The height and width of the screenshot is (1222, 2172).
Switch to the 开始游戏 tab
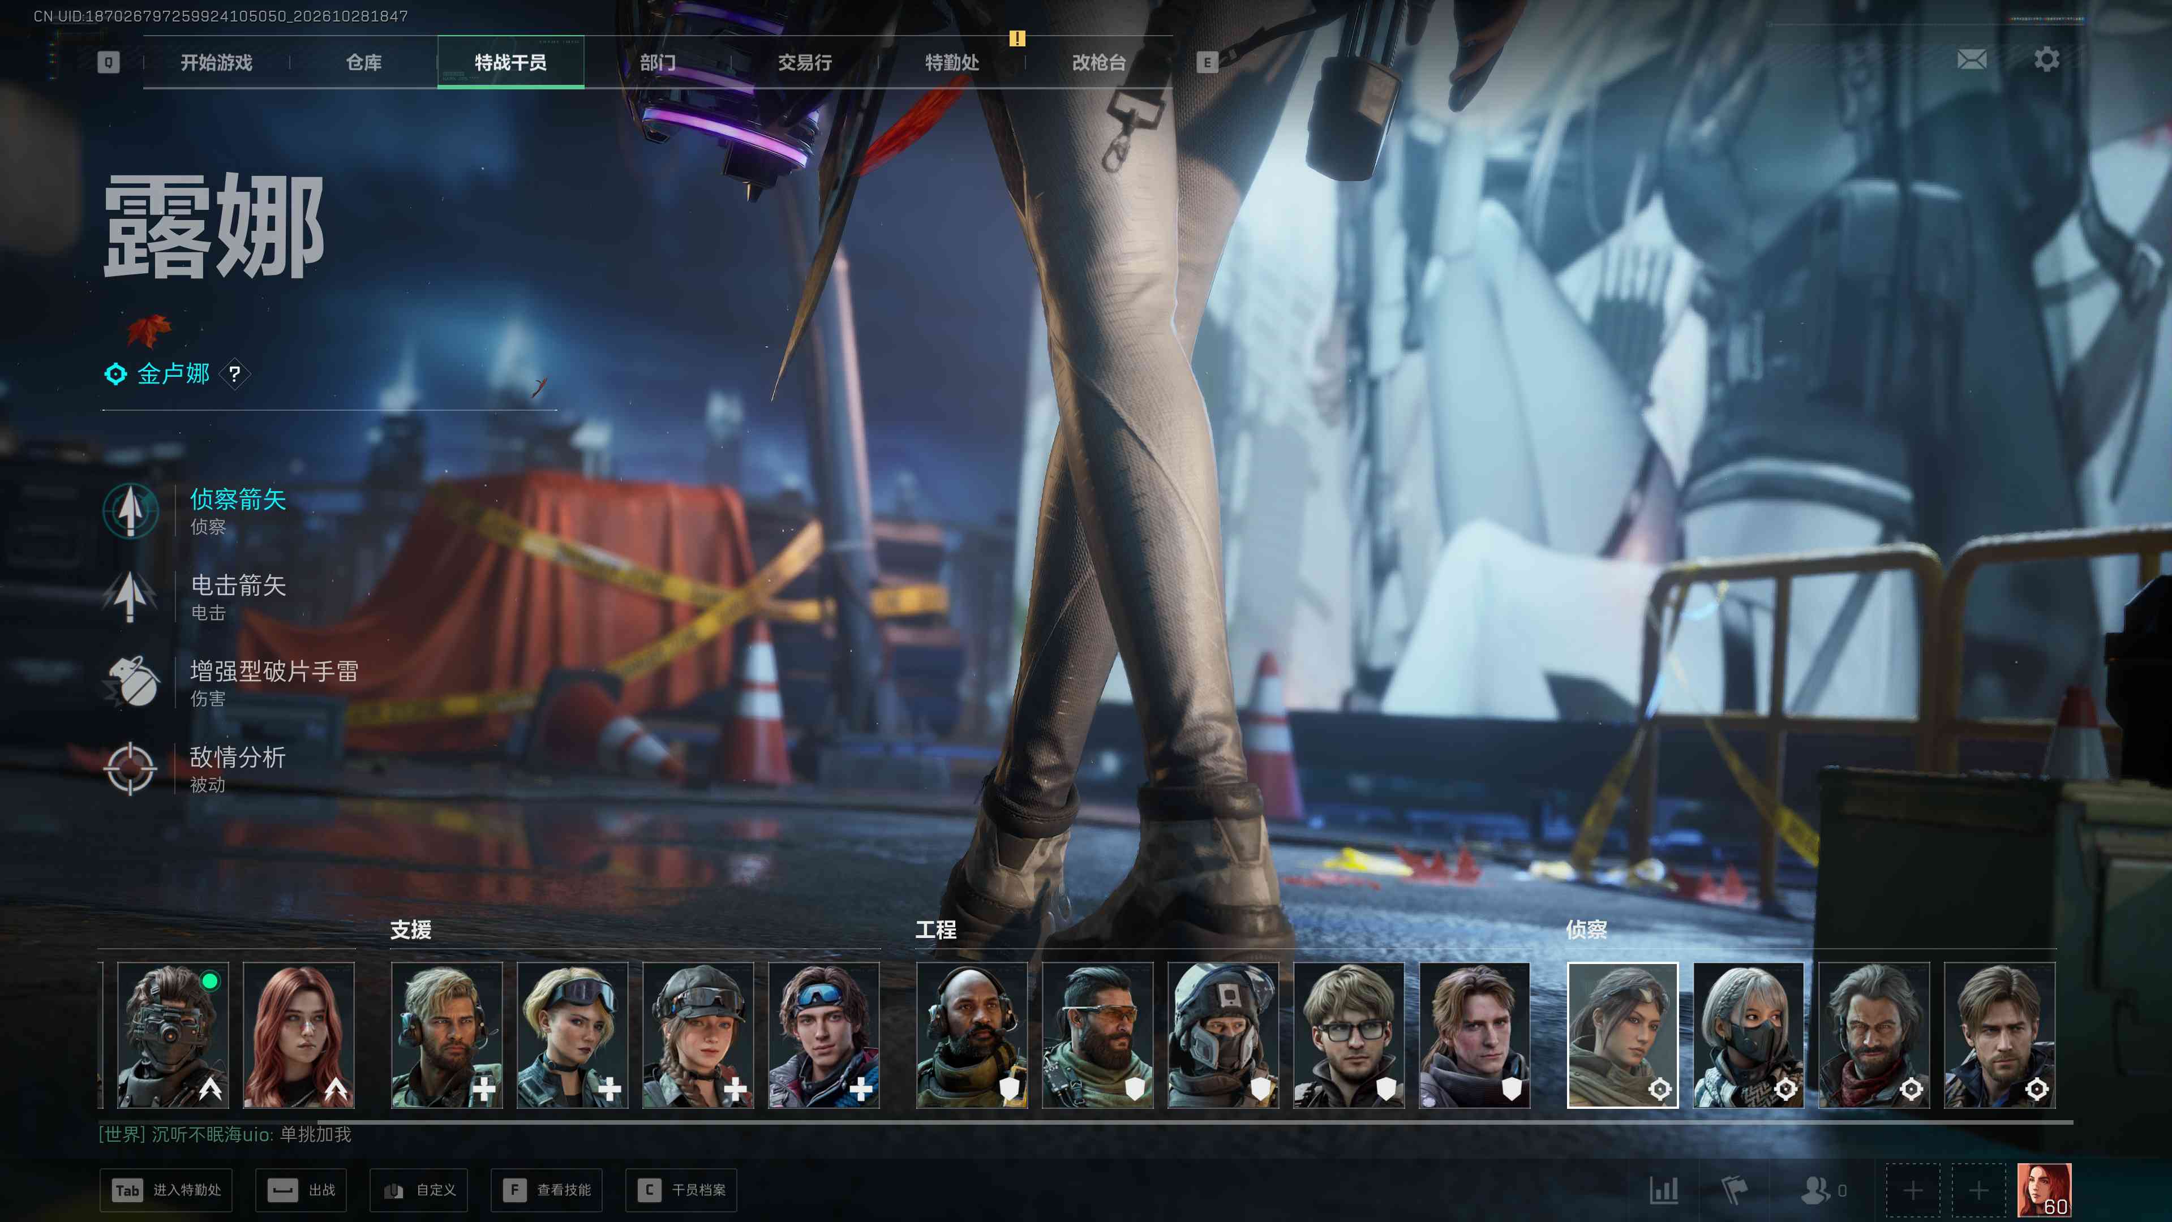click(x=217, y=63)
